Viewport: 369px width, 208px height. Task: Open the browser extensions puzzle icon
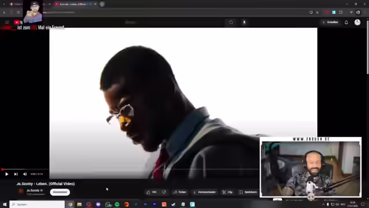click(x=341, y=12)
